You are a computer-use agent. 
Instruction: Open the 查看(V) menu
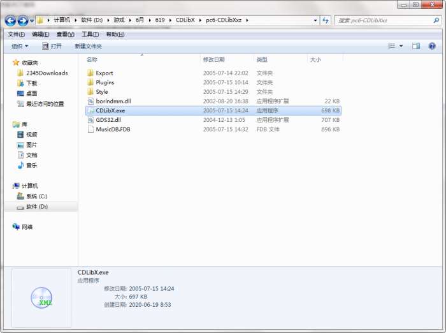[x=66, y=34]
